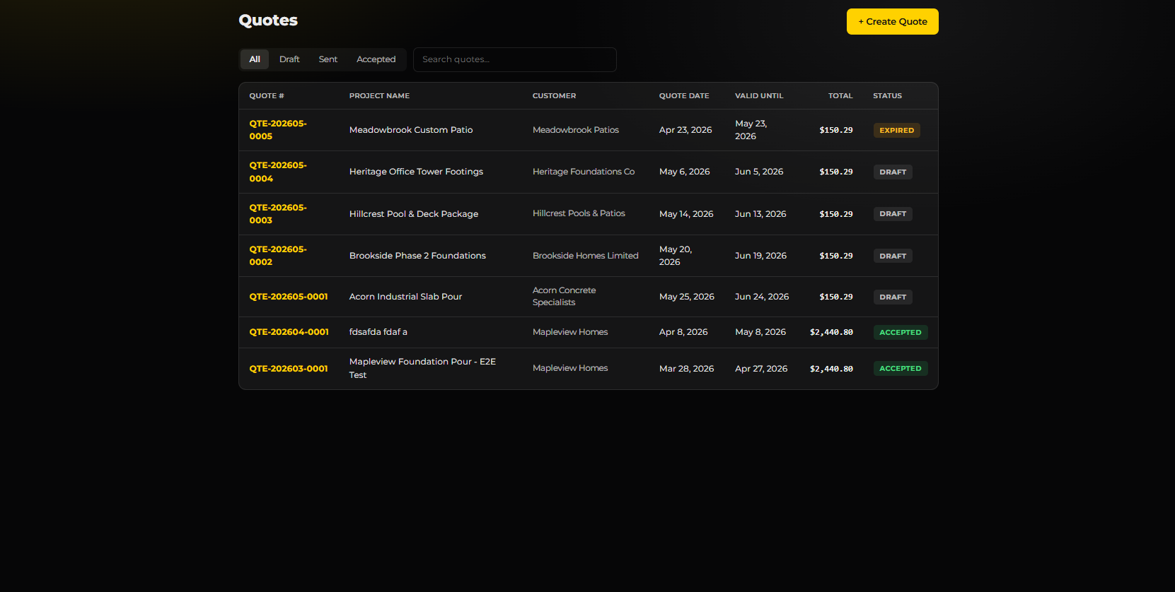This screenshot has width=1175, height=592.
Task: Open quote QTE-202605-0002
Action: point(278,256)
